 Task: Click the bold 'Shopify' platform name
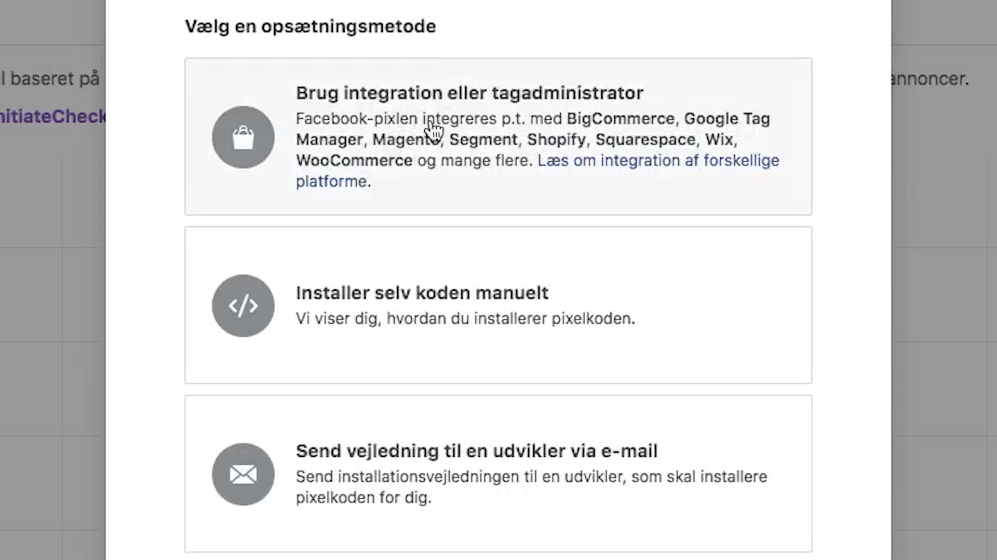556,140
